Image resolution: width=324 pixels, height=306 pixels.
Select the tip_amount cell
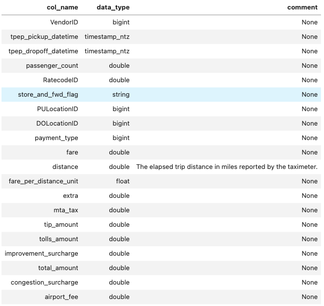pos(61,224)
